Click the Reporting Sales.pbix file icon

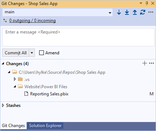coord(26,94)
